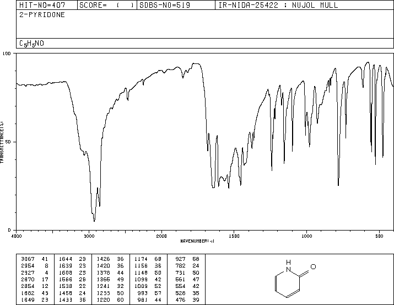Click the 1174 wavenumber entry in peak table
This screenshot has height=305, width=394.
[141, 259]
